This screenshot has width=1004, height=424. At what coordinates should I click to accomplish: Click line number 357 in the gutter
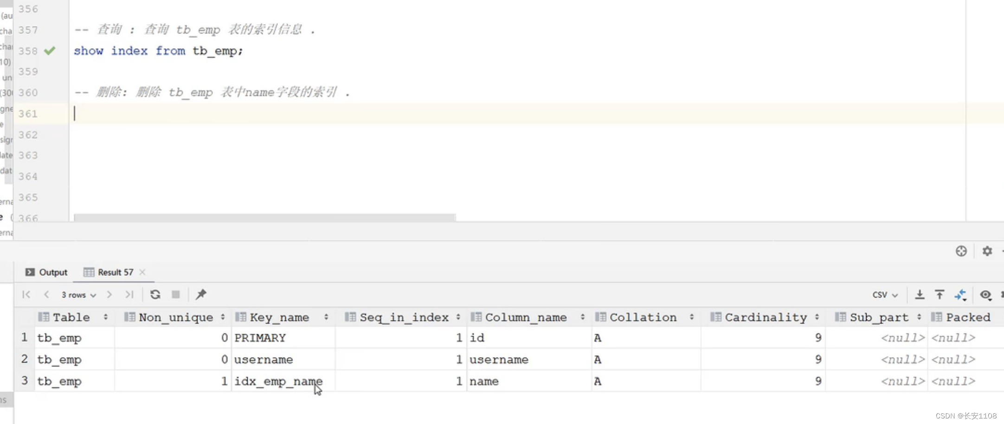(28, 30)
